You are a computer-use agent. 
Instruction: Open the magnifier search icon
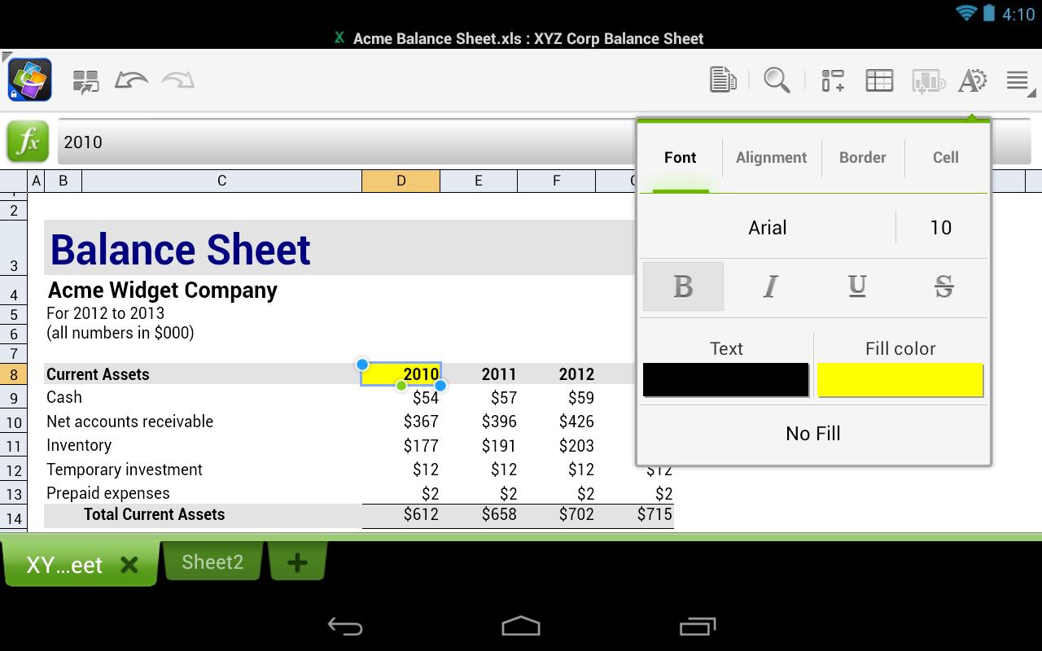click(777, 80)
